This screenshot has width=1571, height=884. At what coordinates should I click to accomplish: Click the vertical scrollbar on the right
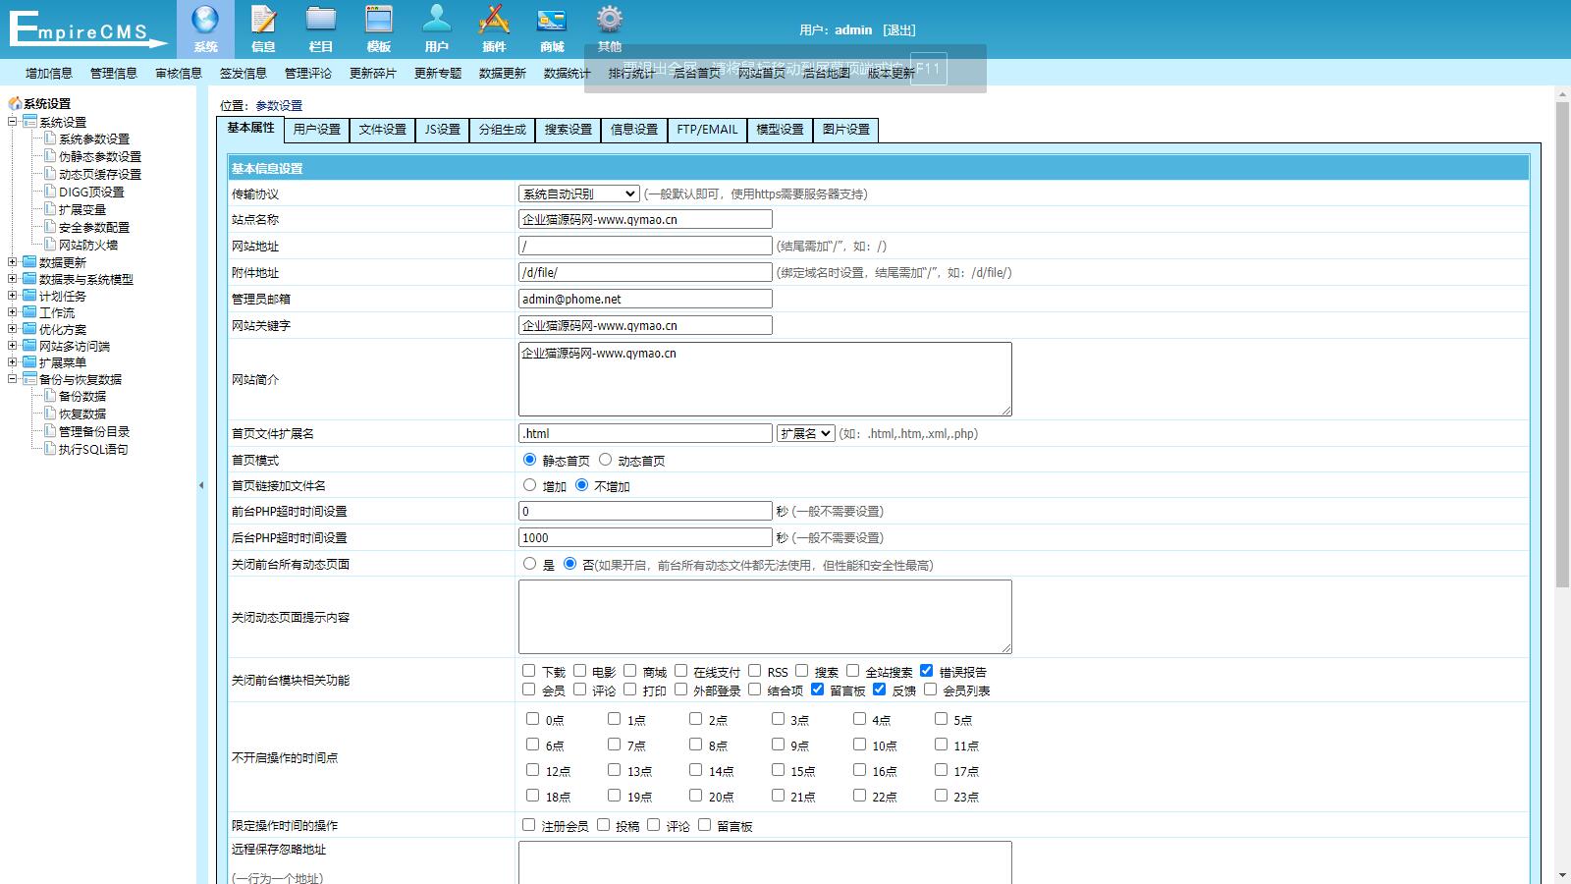tap(1562, 344)
